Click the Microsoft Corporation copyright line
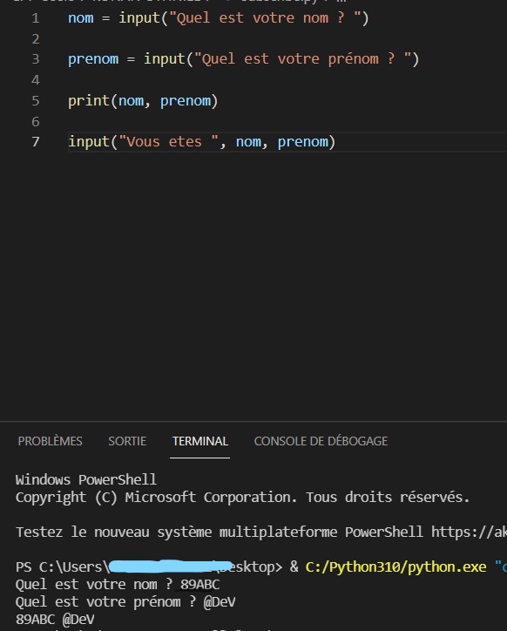This screenshot has width=507, height=631. click(243, 498)
